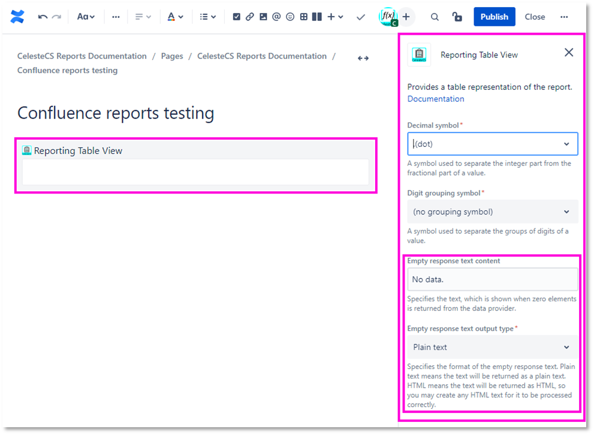
Task: Open the Digit grouping symbol dropdown
Action: pos(493,212)
